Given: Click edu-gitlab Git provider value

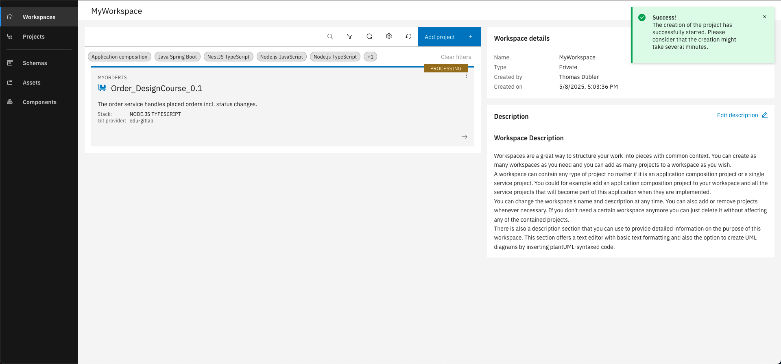Looking at the screenshot, I should [142, 121].
